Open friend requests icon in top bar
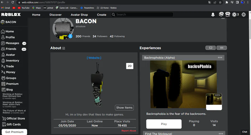 click(x=228, y=15)
